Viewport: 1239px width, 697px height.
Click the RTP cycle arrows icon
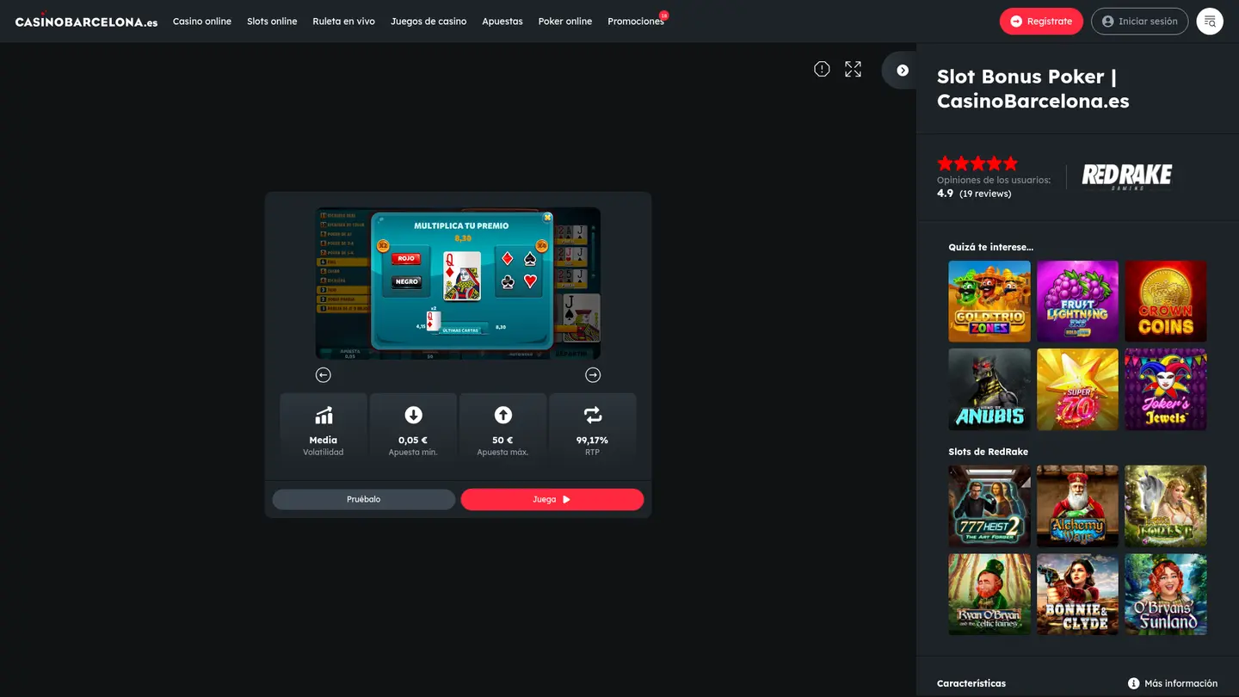[x=593, y=416]
